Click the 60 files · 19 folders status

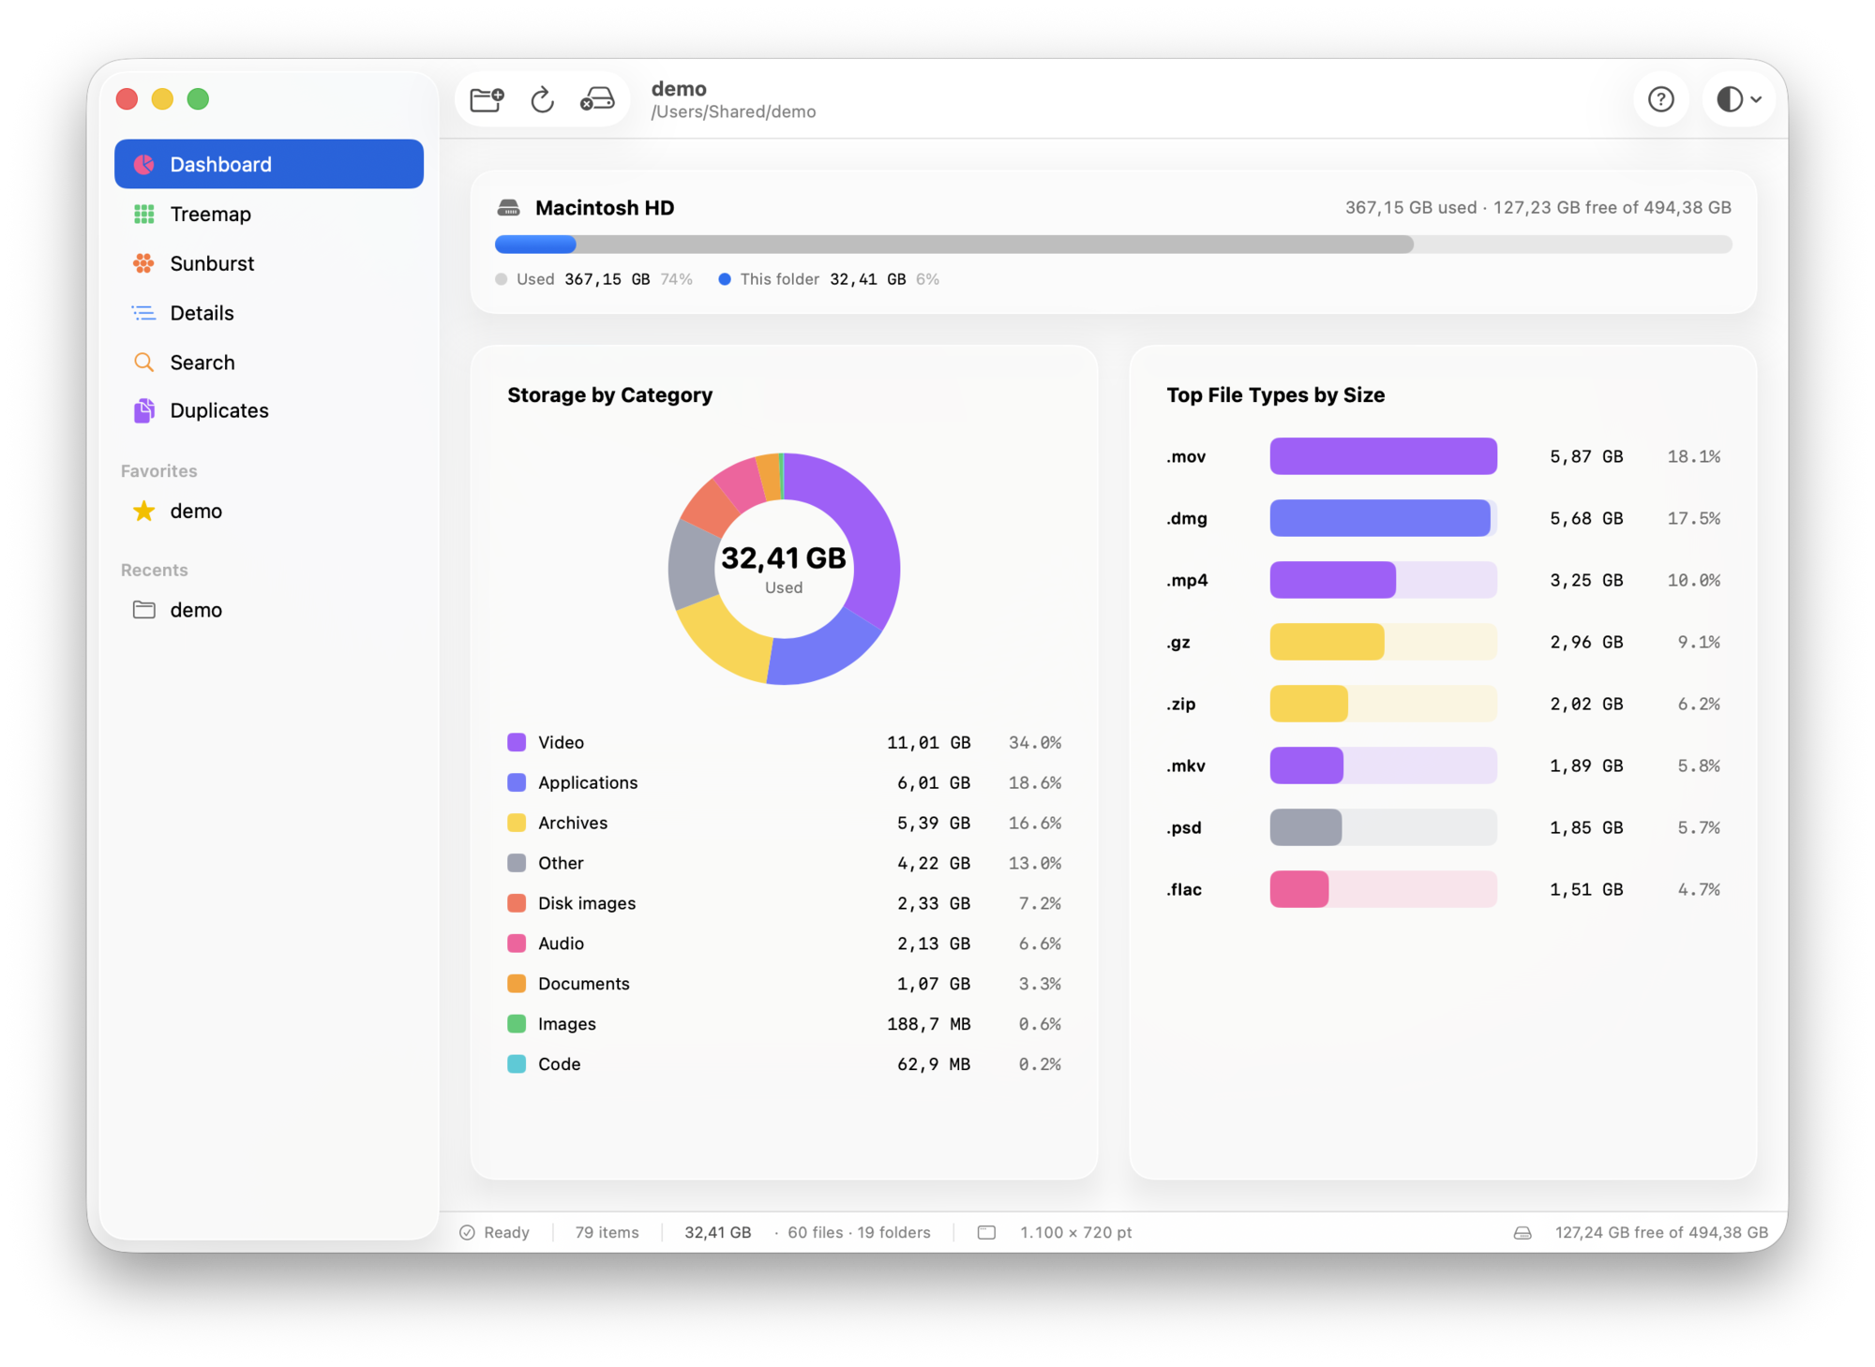click(859, 1232)
